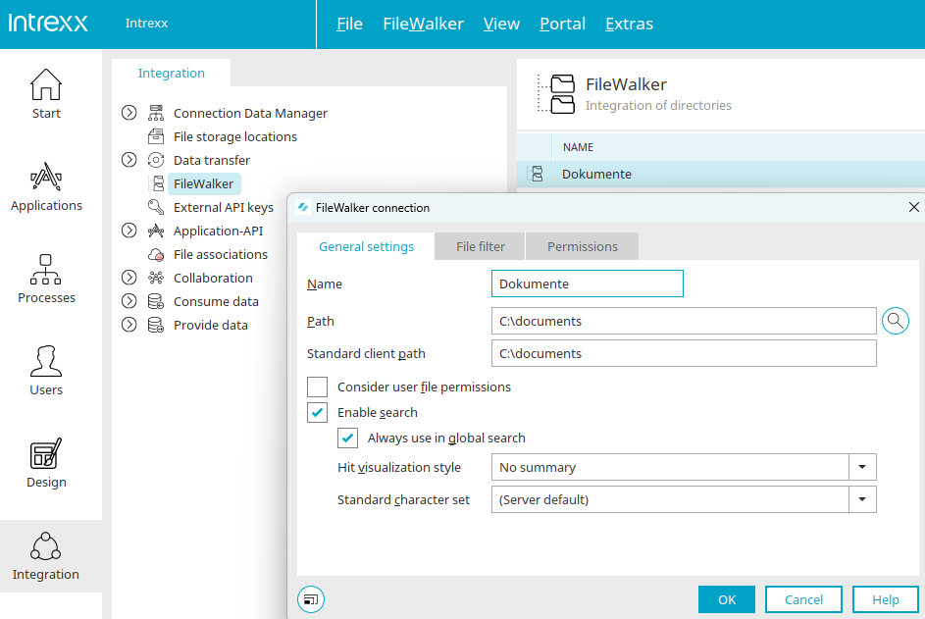Select the Integration module icon
The width and height of the screenshot is (925, 619).
pyautogui.click(x=46, y=545)
